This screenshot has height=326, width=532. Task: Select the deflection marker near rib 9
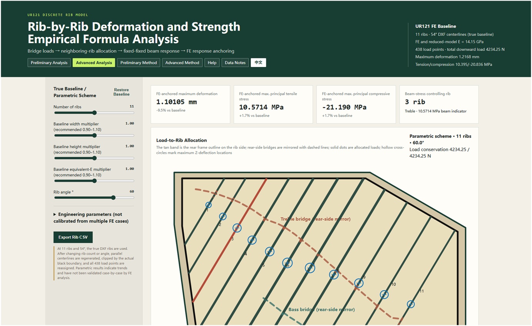(359, 283)
